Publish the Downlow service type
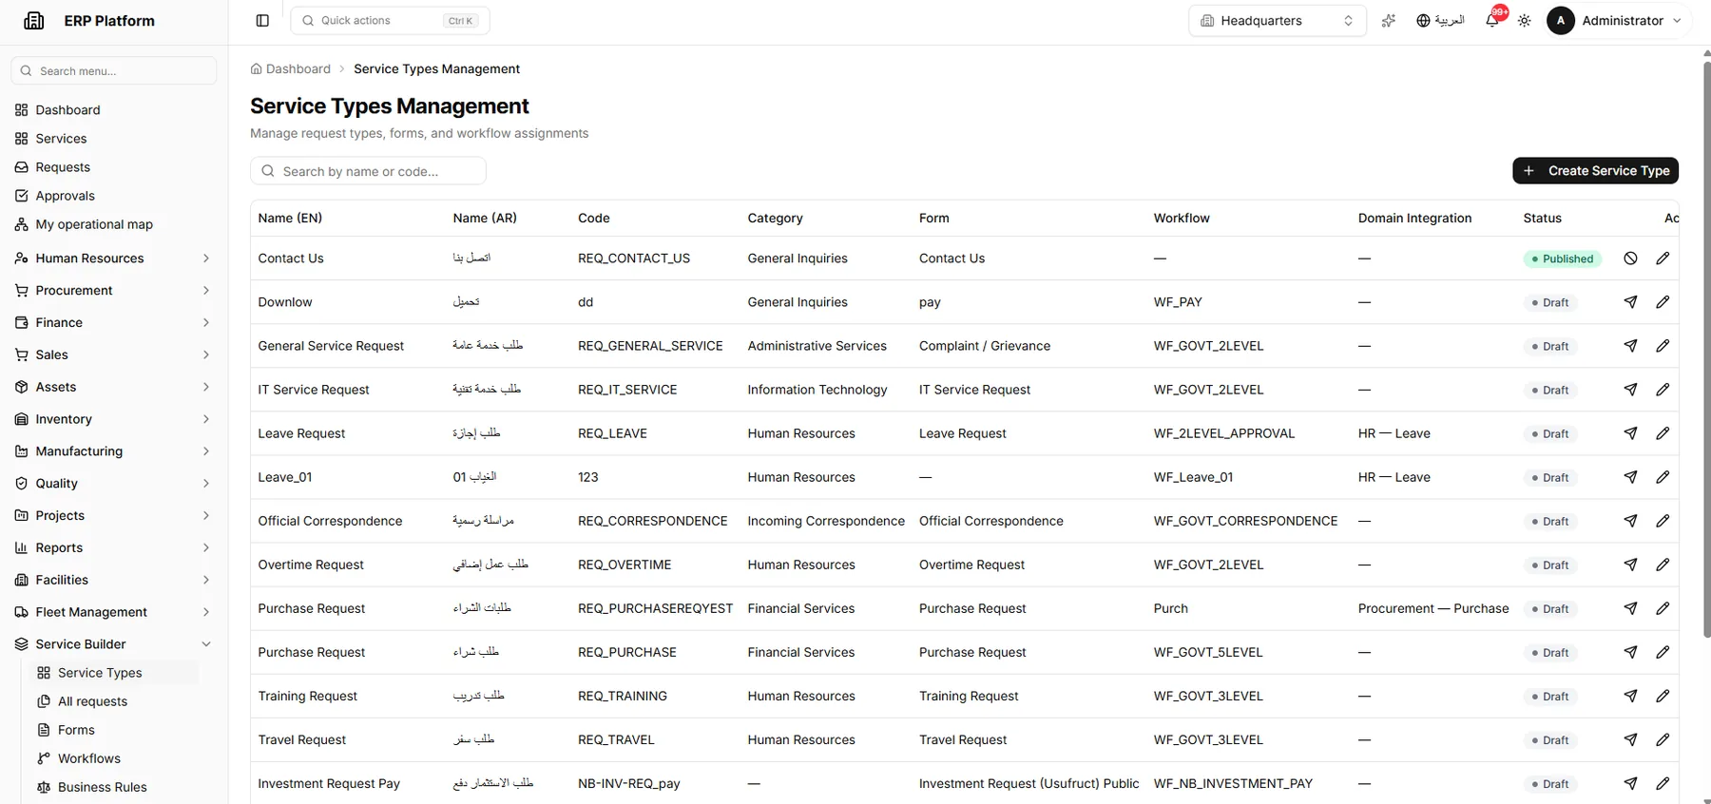Screen dimensions: 1711x804 1630,302
